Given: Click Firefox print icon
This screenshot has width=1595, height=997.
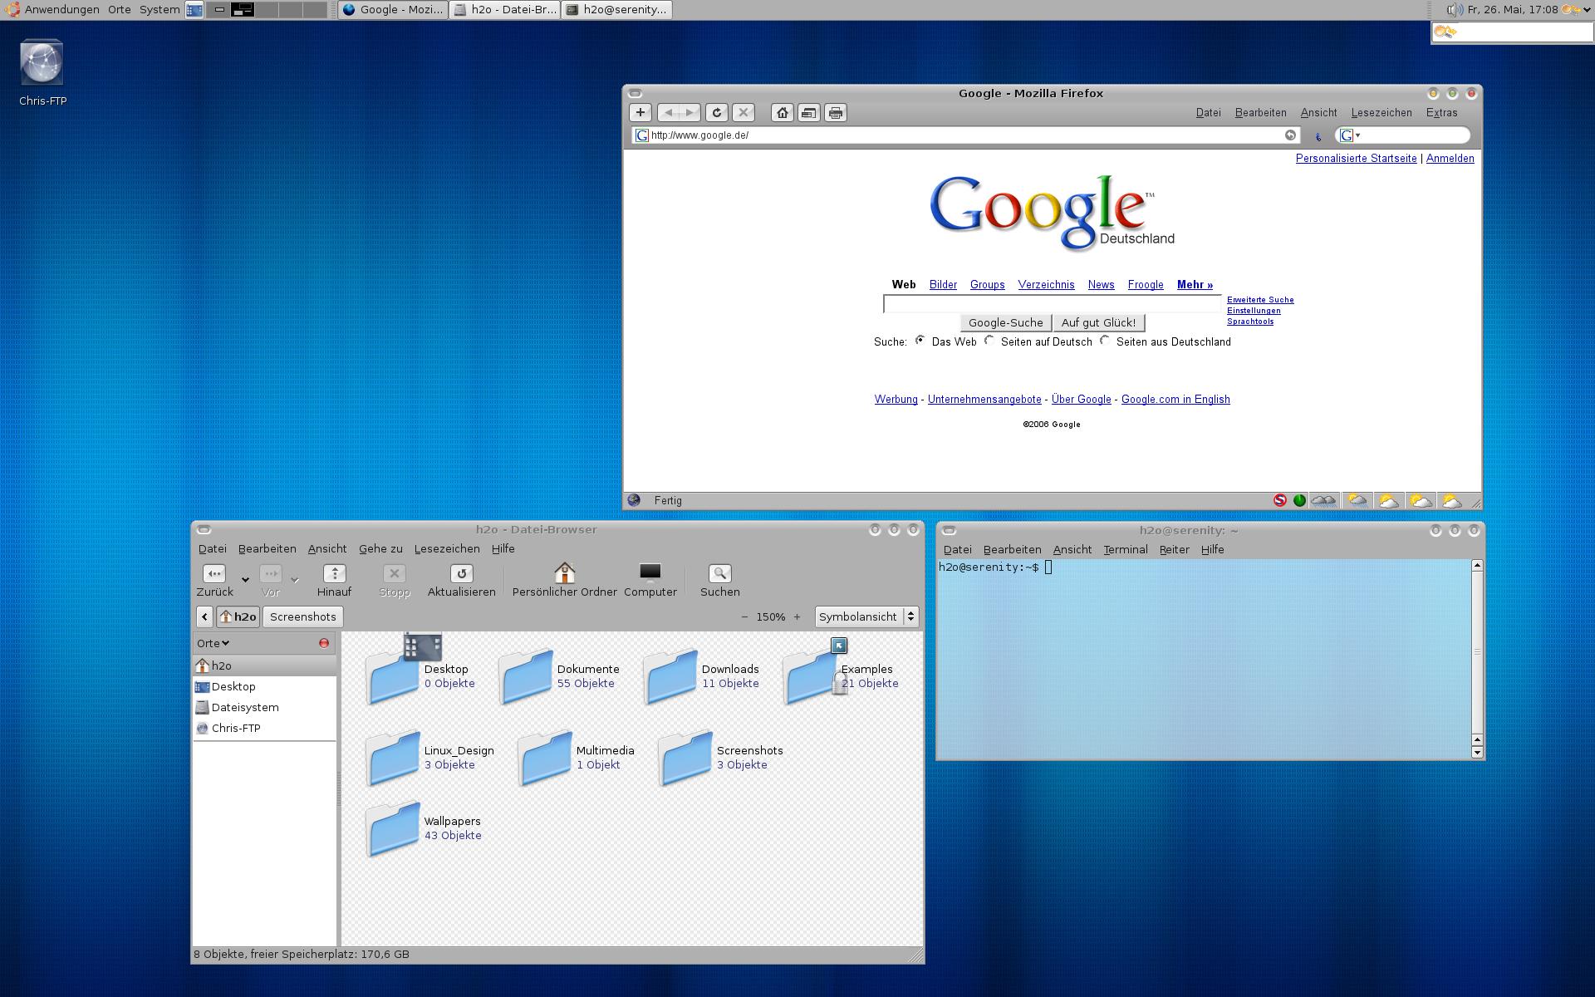Looking at the screenshot, I should pyautogui.click(x=836, y=112).
